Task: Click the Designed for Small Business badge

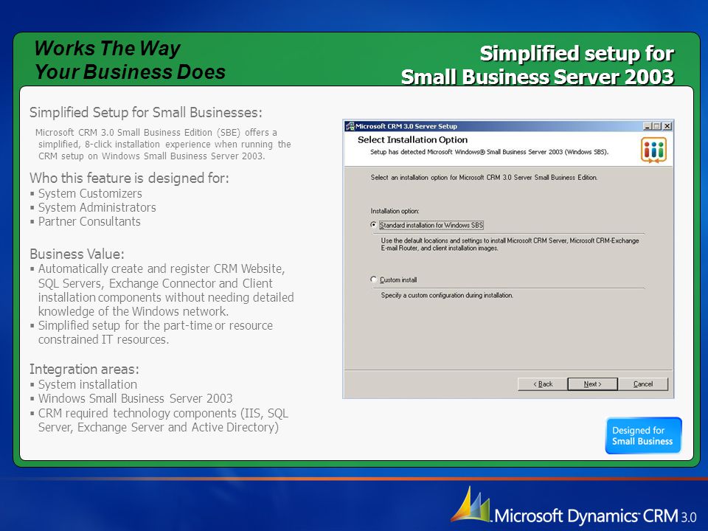Action: 643,436
